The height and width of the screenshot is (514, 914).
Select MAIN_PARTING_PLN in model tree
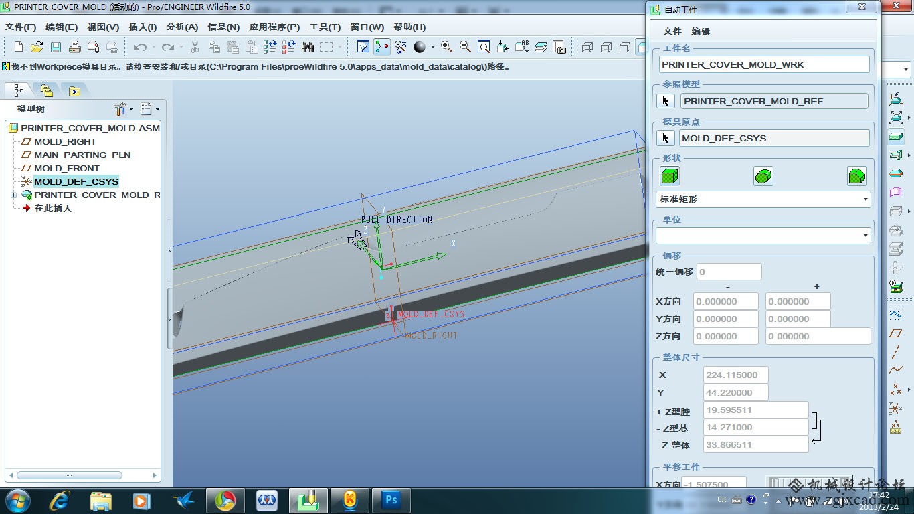(82, 155)
